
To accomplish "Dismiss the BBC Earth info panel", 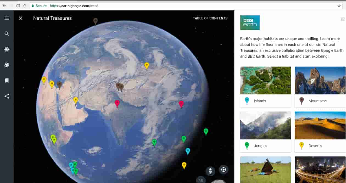I will tap(342, 19).
